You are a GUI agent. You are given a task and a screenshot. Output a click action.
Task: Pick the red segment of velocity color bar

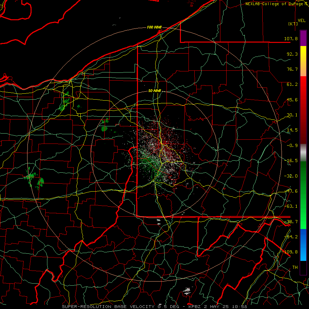303,110
